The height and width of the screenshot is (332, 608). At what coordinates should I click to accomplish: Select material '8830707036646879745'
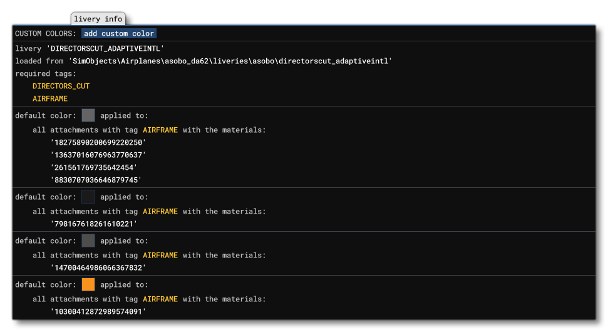[96, 180]
